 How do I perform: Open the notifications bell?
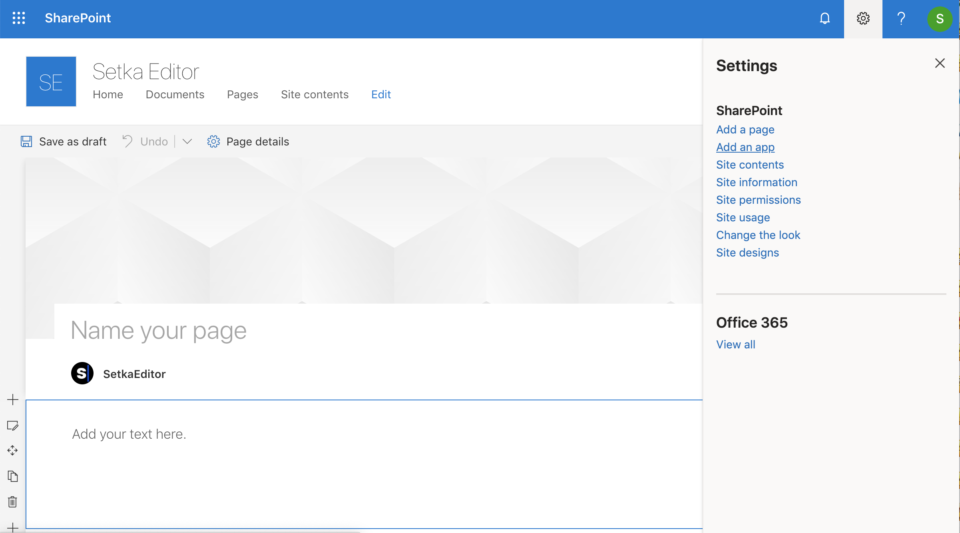coord(825,18)
